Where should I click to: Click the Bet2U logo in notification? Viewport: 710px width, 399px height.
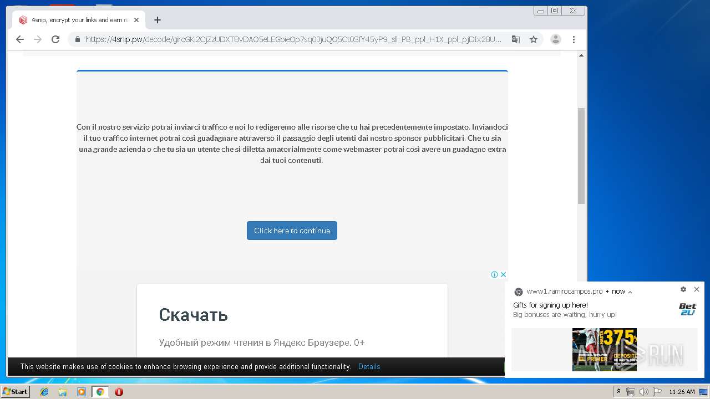pos(687,309)
